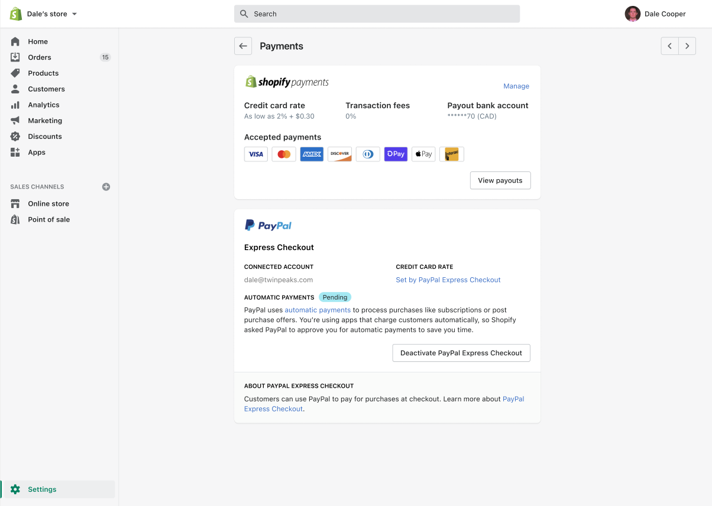This screenshot has height=506, width=712.
Task: Click the Apple Pay icon
Action: tap(423, 154)
